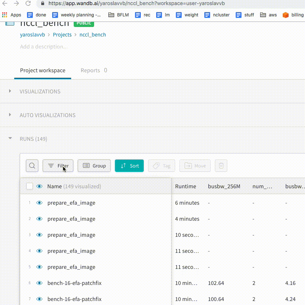Toggle eye for run row 6
This screenshot has height=305, width=305.
pyautogui.click(x=39, y=283)
